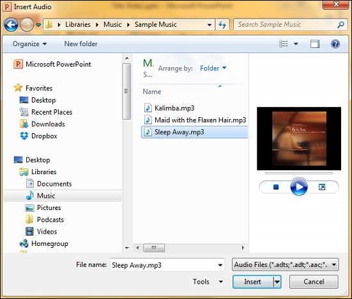Click the Dropbox logo icon
Image resolution: width=352 pixels, height=299 pixels.
coord(24,136)
